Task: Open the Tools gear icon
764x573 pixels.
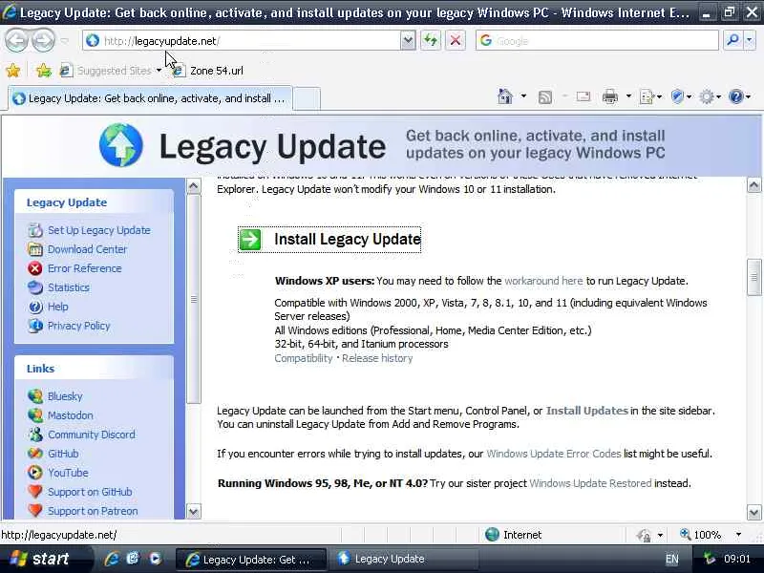Action: coord(707,97)
